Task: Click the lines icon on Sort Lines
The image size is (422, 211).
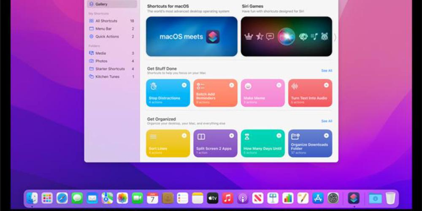Action: point(153,137)
